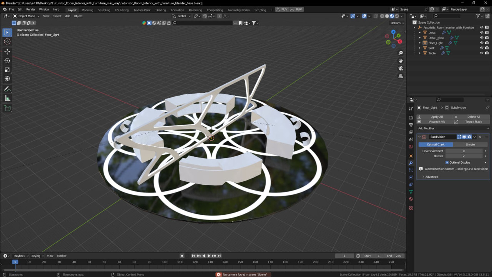Uncheck the Optimal Display checkbox
This screenshot has height=277, width=492.
click(x=447, y=162)
